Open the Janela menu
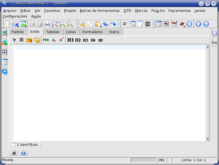Image resolution: width=219 pixels, height=165 pixels. click(x=200, y=11)
